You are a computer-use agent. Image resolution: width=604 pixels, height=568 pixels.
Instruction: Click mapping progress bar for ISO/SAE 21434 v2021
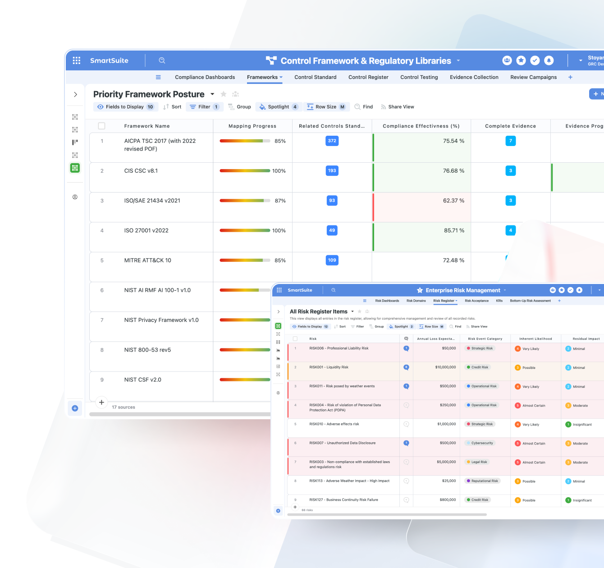(245, 201)
